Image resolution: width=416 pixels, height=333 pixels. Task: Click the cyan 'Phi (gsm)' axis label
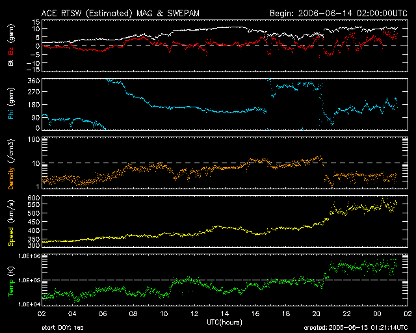pyautogui.click(x=11, y=104)
